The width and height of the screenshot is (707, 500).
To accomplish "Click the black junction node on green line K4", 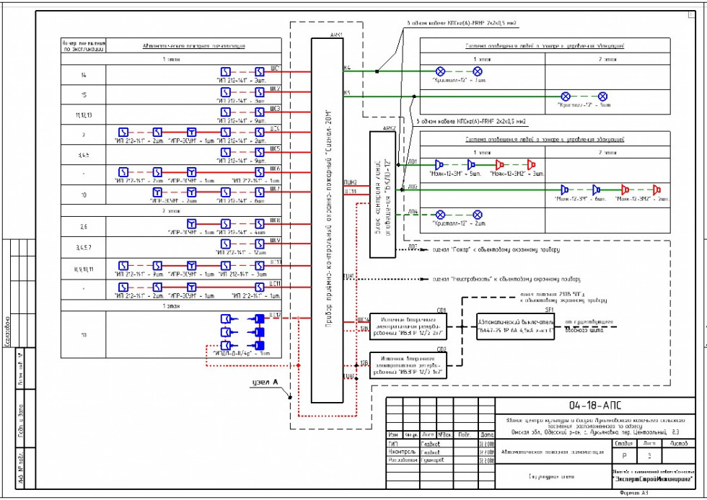I will pyautogui.click(x=377, y=71).
